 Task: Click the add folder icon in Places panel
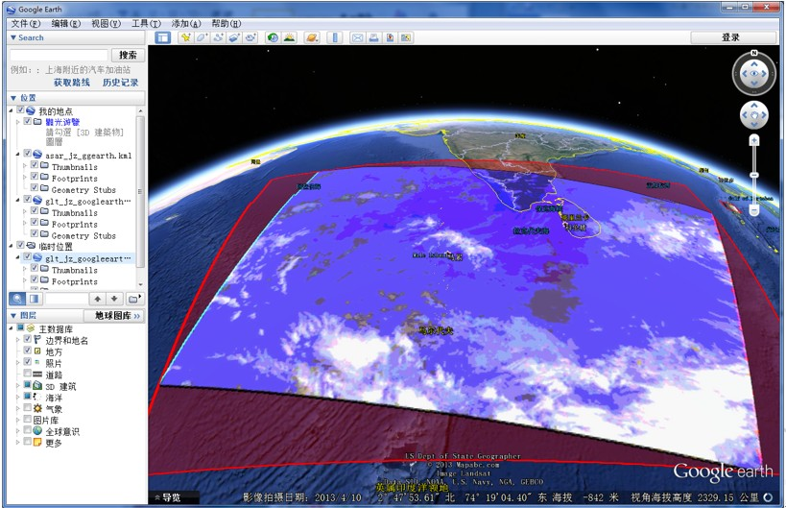[133, 299]
